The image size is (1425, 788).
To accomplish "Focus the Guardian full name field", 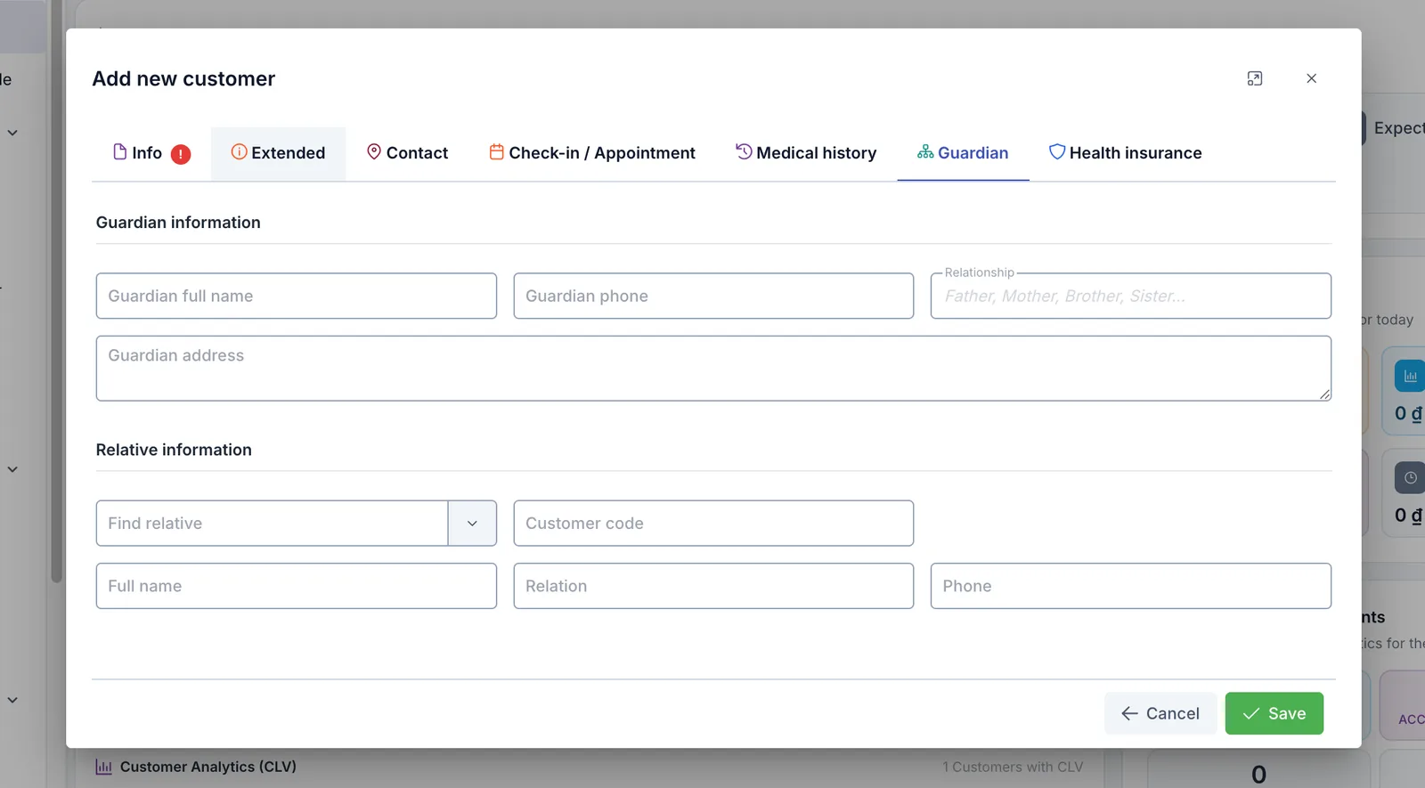I will (297, 296).
